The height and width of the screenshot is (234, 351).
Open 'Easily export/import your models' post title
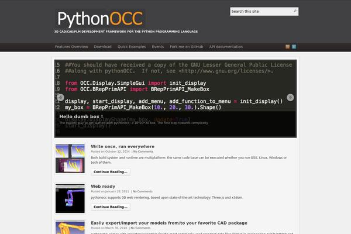[x=169, y=223]
